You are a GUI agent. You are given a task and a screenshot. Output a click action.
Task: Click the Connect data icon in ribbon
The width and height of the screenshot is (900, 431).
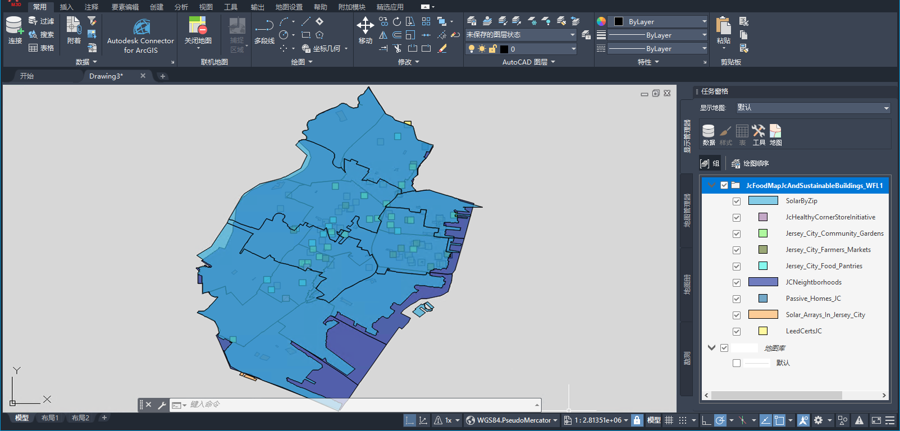(15, 30)
